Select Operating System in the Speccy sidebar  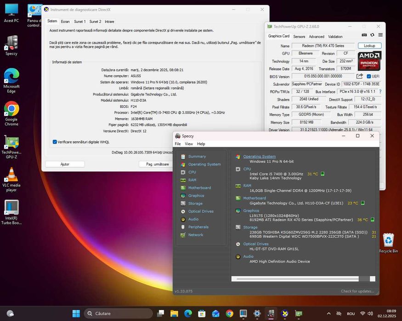204,164
